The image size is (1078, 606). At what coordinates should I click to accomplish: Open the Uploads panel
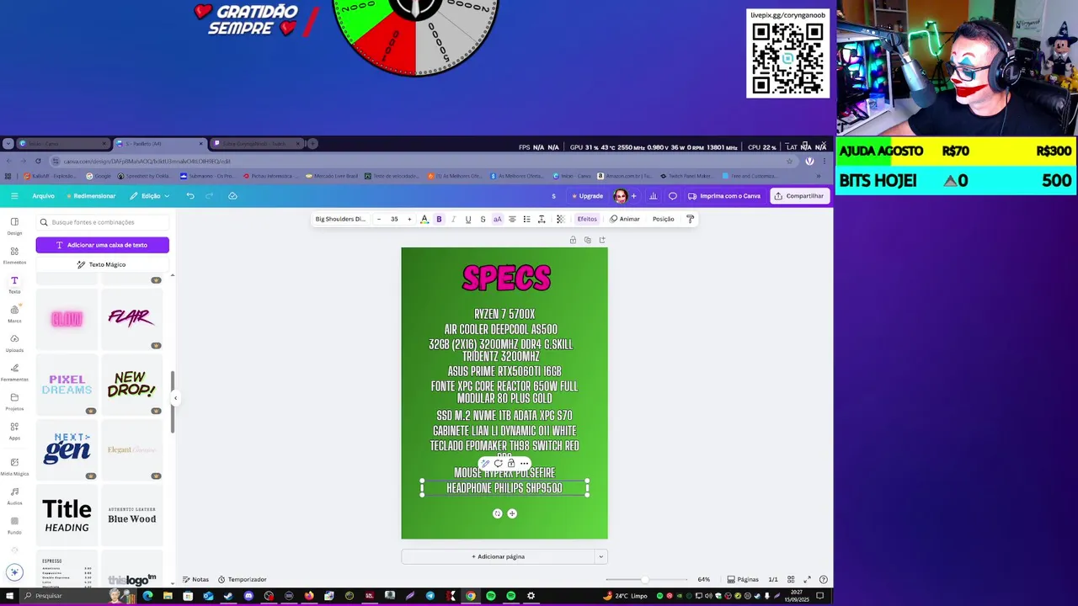point(14,343)
